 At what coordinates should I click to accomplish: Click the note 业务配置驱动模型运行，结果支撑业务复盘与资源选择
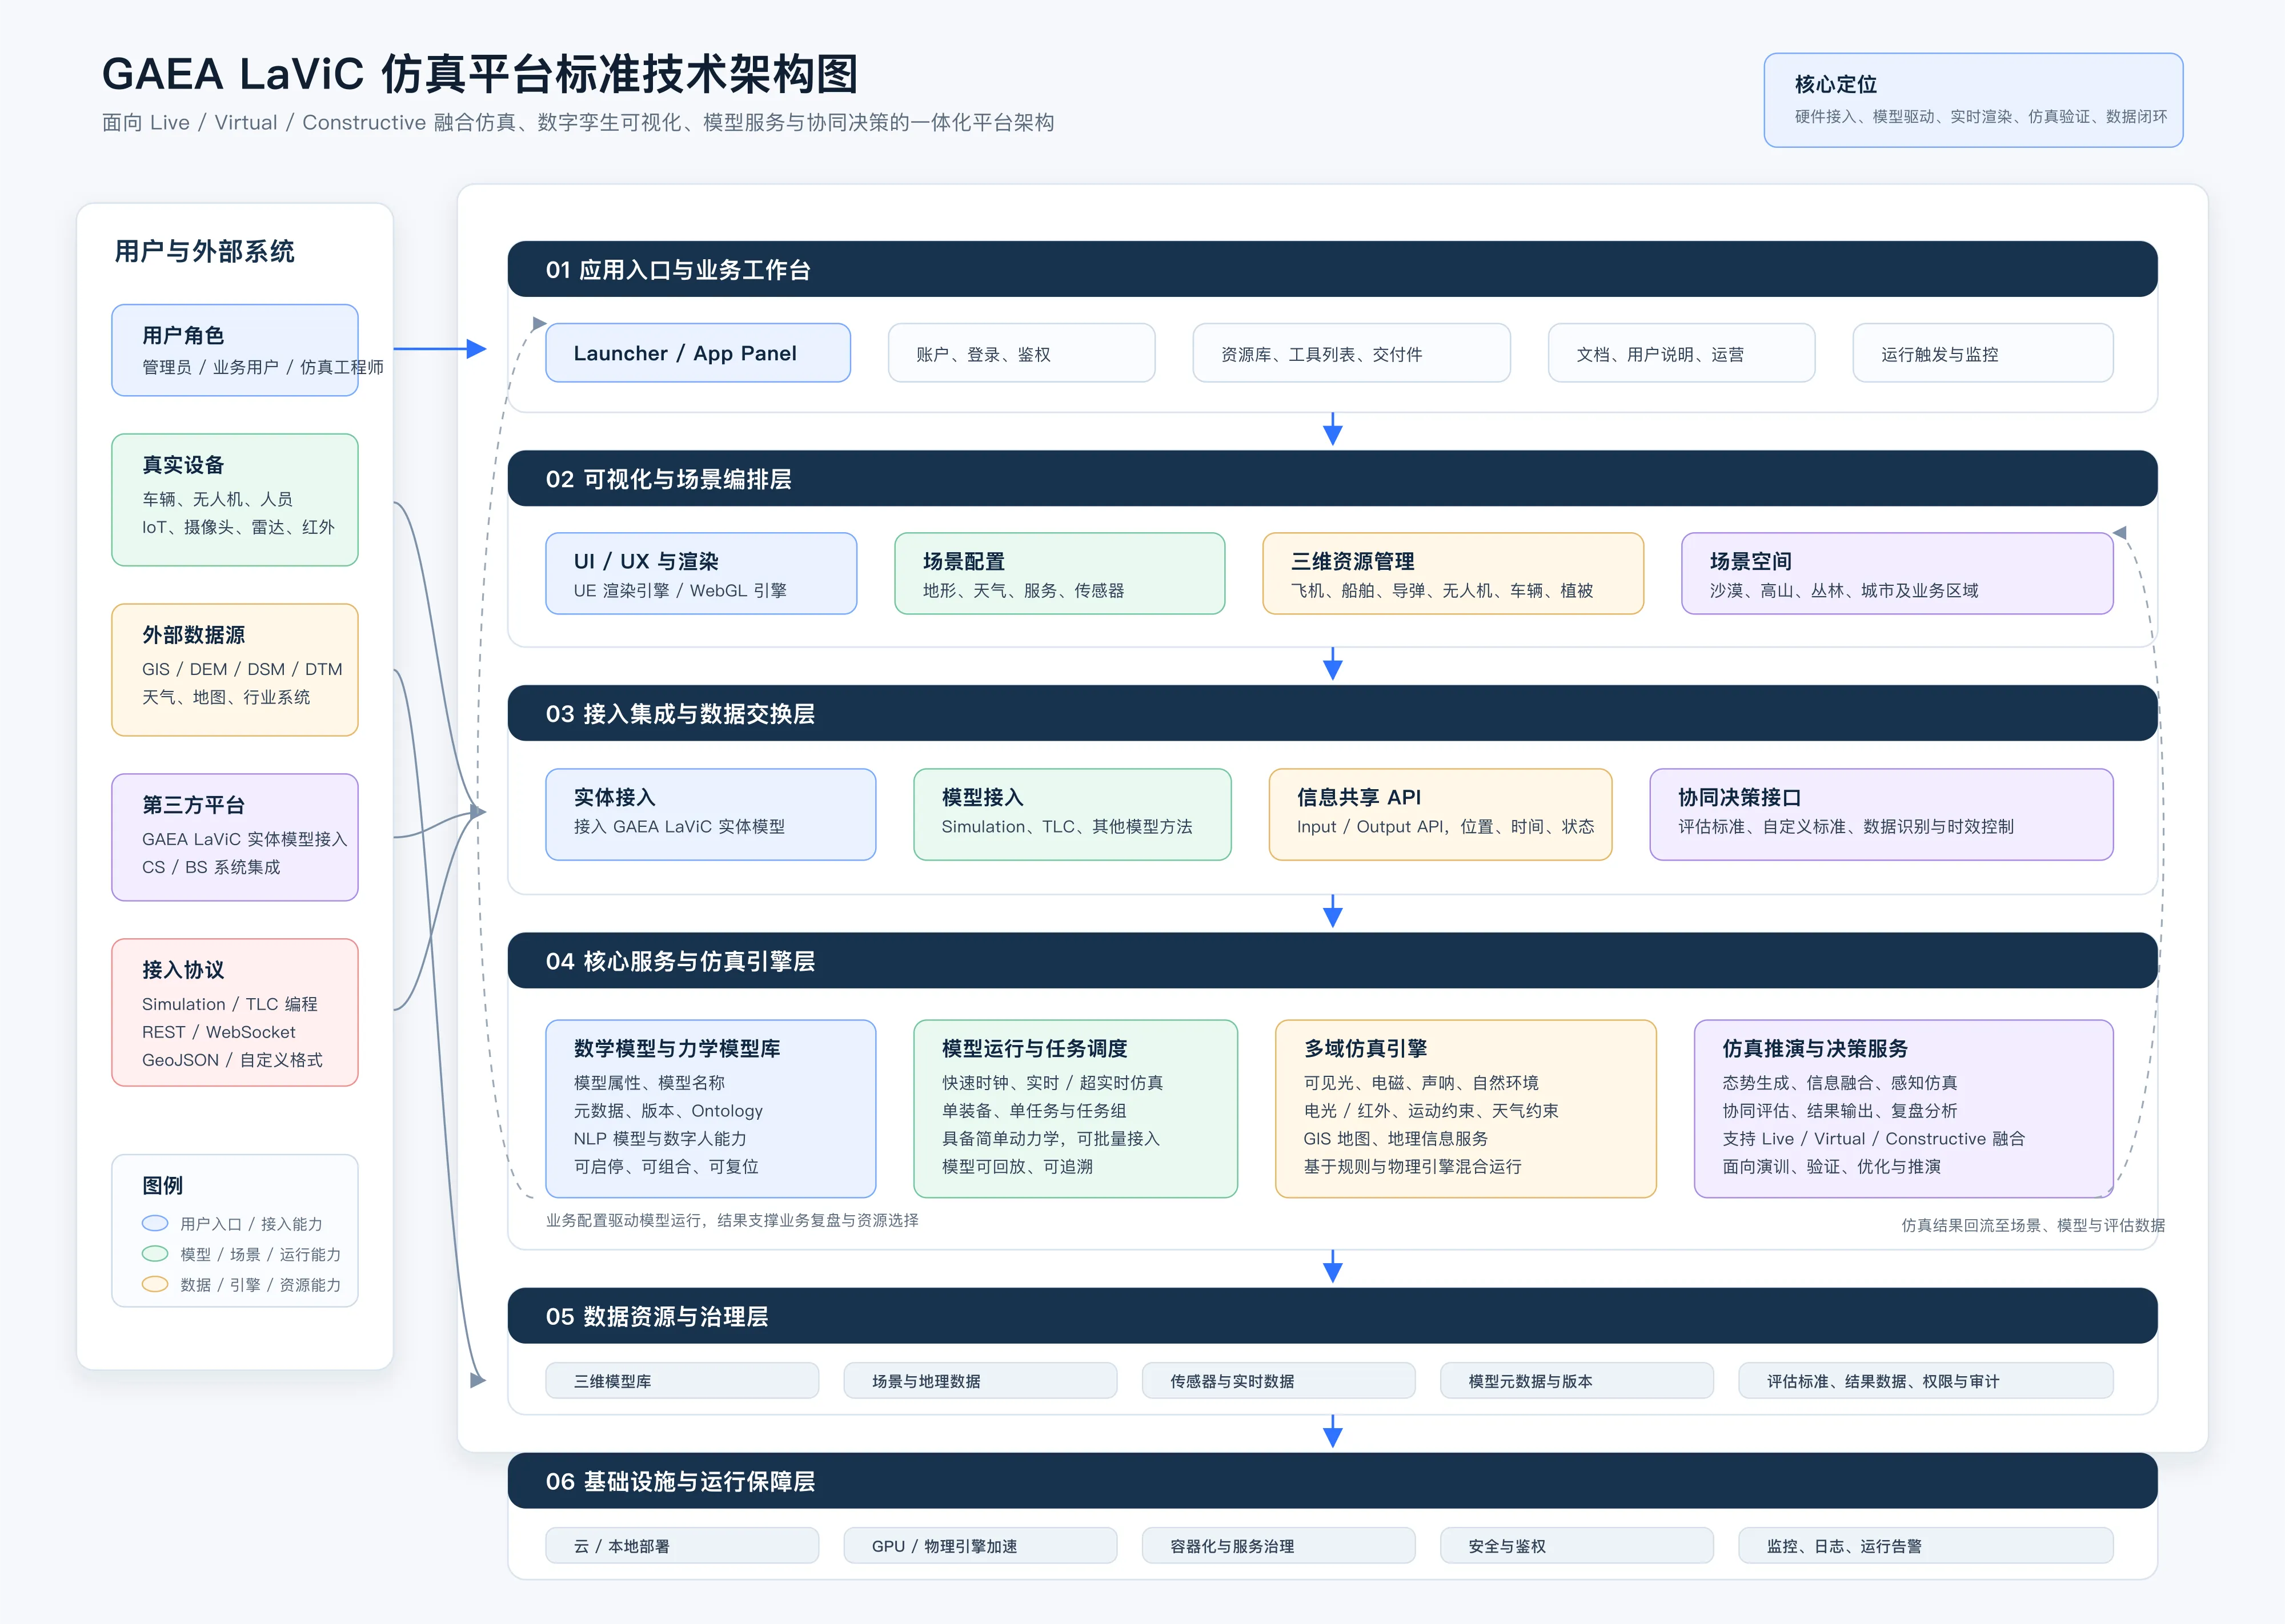(x=732, y=1220)
